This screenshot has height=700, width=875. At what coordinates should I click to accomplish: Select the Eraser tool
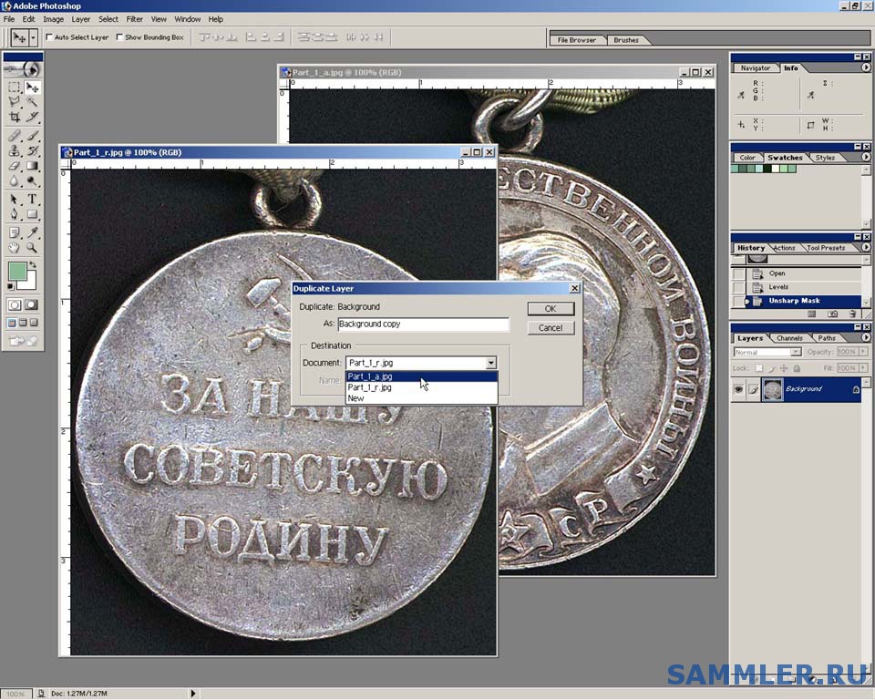14,164
